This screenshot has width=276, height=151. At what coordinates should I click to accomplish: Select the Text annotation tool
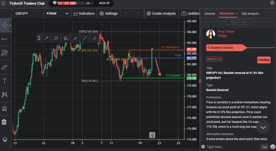(x=4, y=81)
